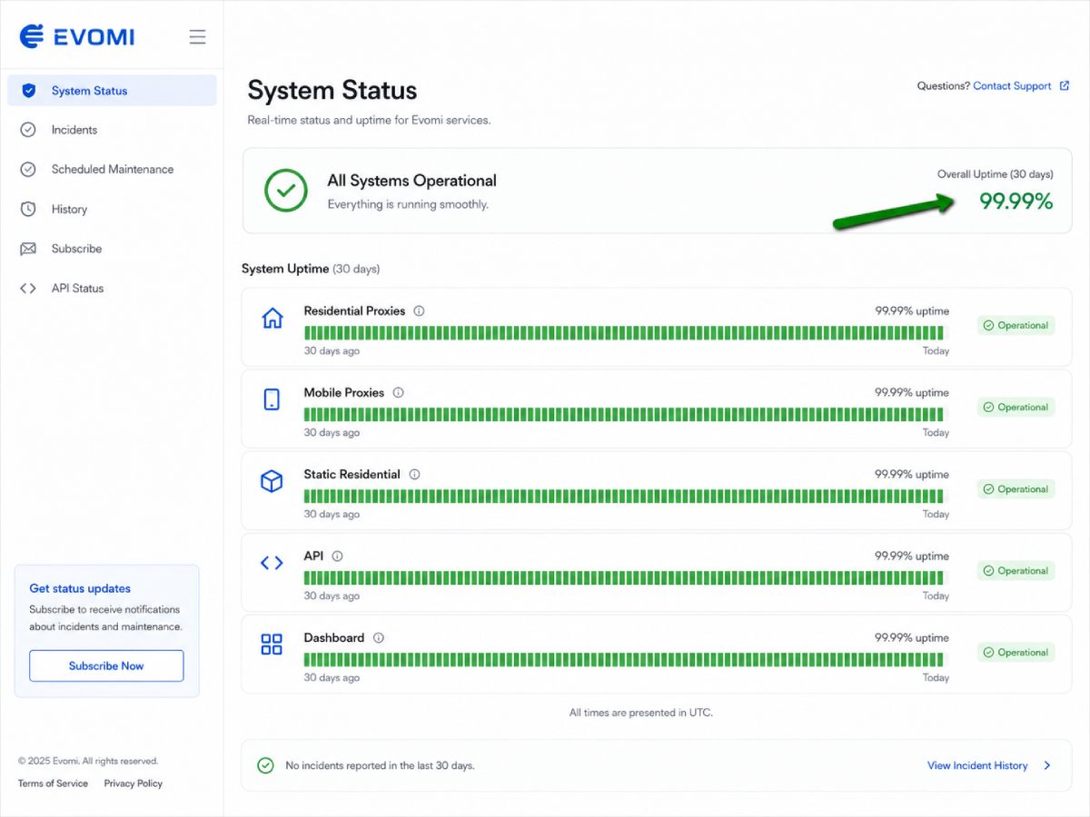Click the API uptime bar
The image size is (1090, 817).
[x=624, y=577]
